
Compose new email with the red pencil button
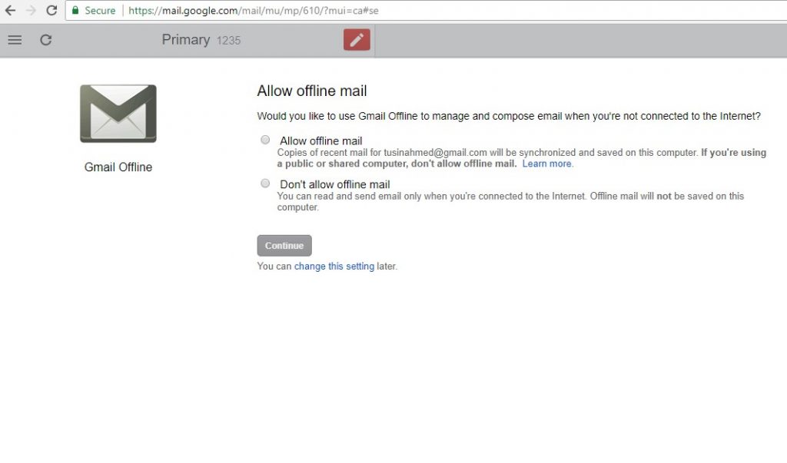pos(357,40)
